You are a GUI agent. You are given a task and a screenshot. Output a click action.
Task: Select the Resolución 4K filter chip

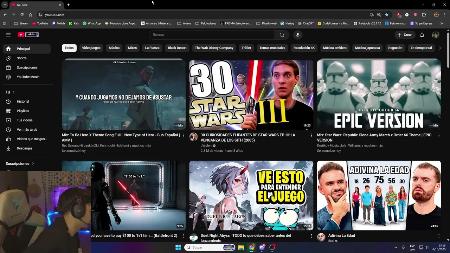pos(304,48)
